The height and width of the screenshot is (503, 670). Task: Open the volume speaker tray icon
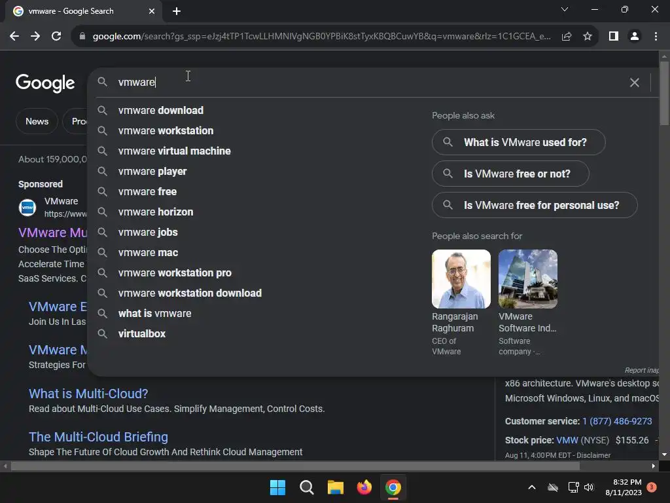[590, 487]
